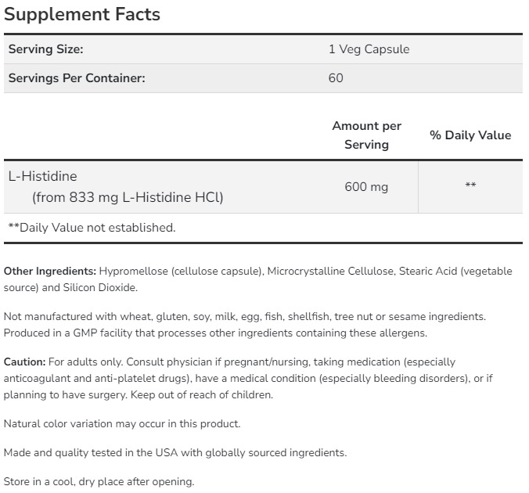Viewport: 529px width, 493px height.
Task: Click the Other Ingredients bold label
Action: pos(50,272)
